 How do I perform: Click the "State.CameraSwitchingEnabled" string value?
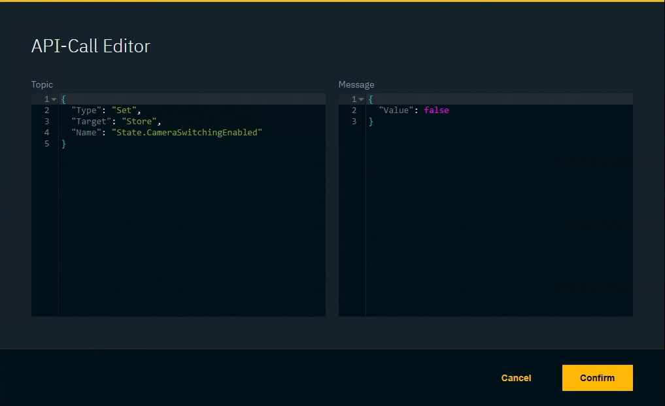pyautogui.click(x=187, y=133)
